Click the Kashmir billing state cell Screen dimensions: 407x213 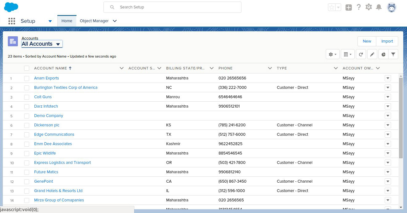[173, 144]
